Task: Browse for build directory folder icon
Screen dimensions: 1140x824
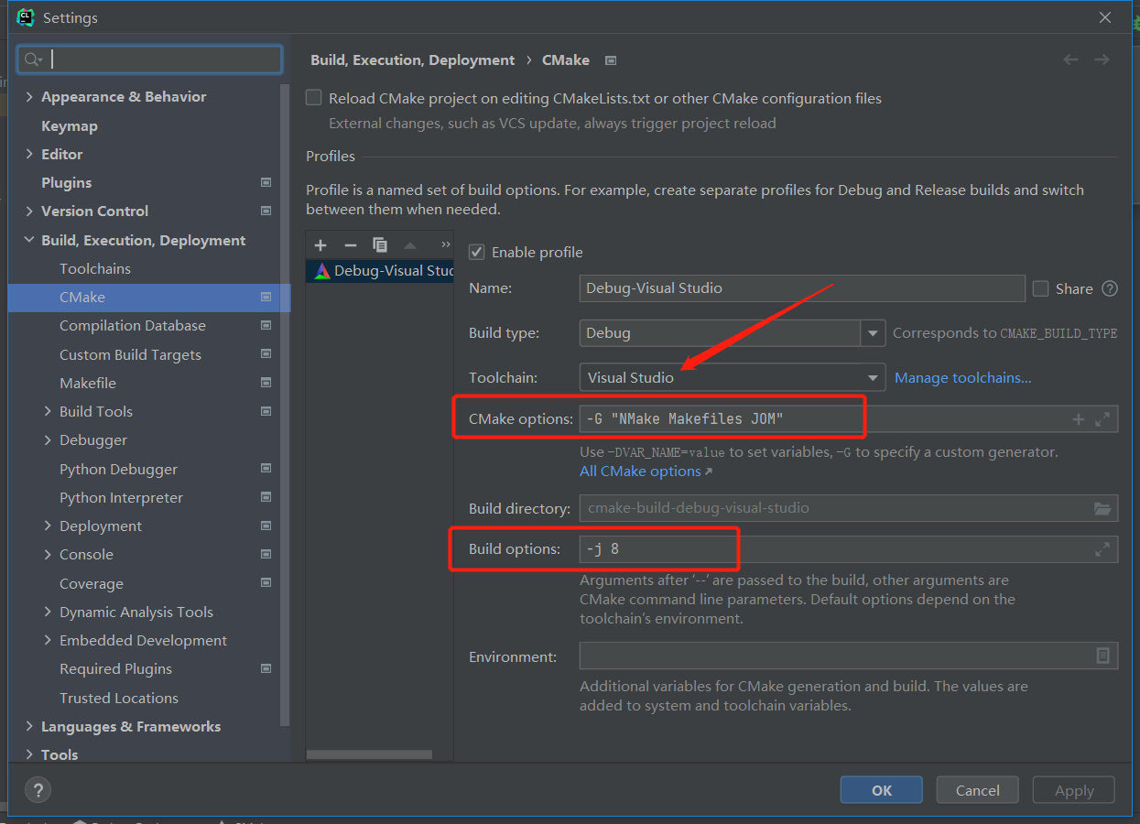Action: tap(1102, 507)
